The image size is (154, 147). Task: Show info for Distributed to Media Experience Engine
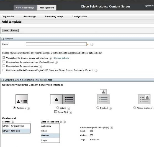(x=96, y=71)
